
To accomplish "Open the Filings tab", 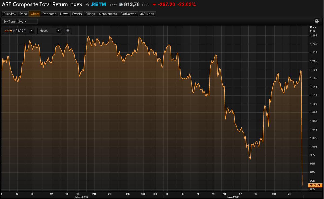I will (90, 14).
